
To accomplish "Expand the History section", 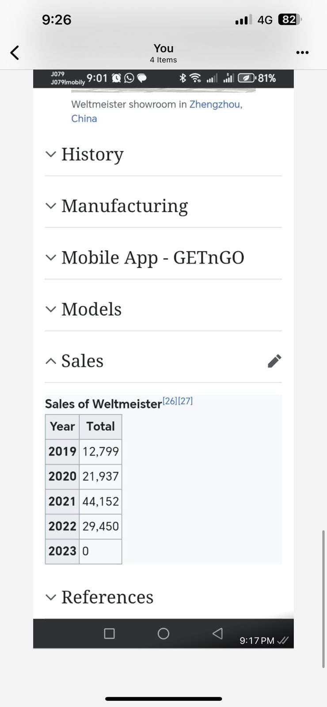I will [x=92, y=154].
